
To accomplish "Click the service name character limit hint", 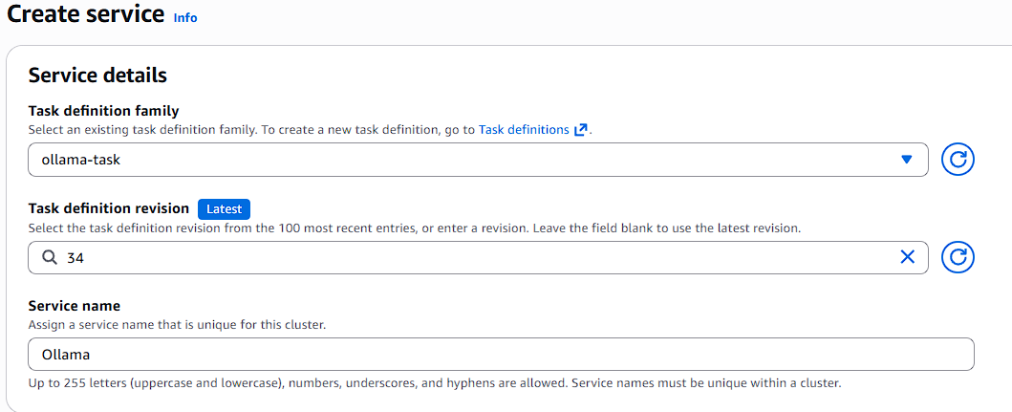I will tap(435, 383).
